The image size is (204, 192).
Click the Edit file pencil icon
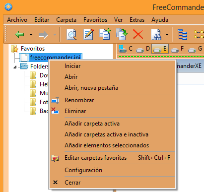[x=88, y=34]
